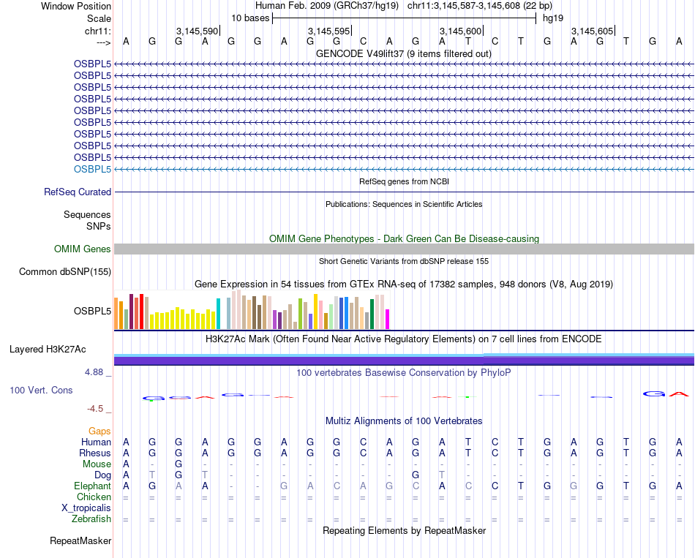Click the cyan bar in GTEx expression chart
Image resolution: width=695 pixels, height=558 pixels.
(218, 314)
